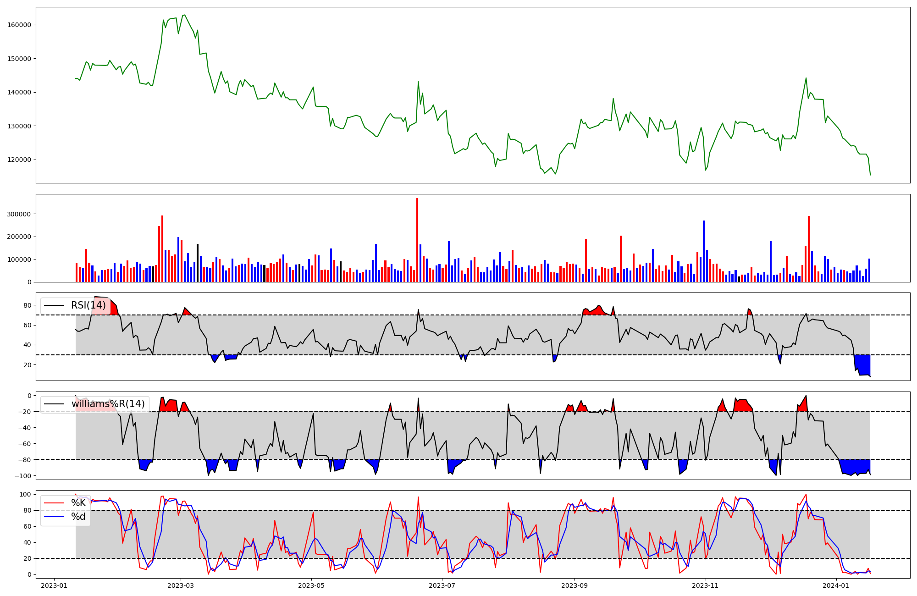Click the %K legend text
This screenshot has height=596, width=917.
78,503
